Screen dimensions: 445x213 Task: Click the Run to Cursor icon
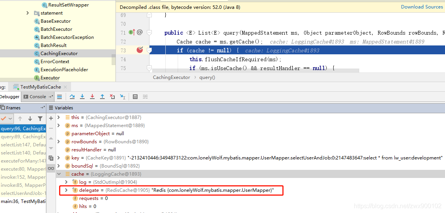[122, 97]
